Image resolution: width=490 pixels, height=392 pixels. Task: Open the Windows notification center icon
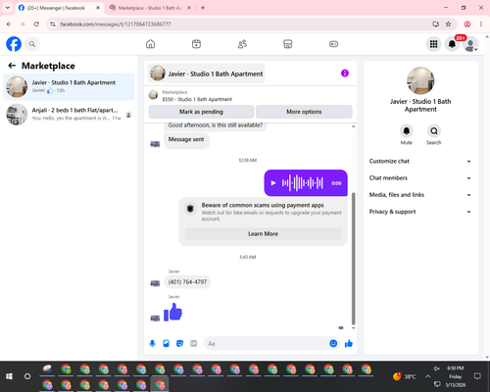[477, 376]
